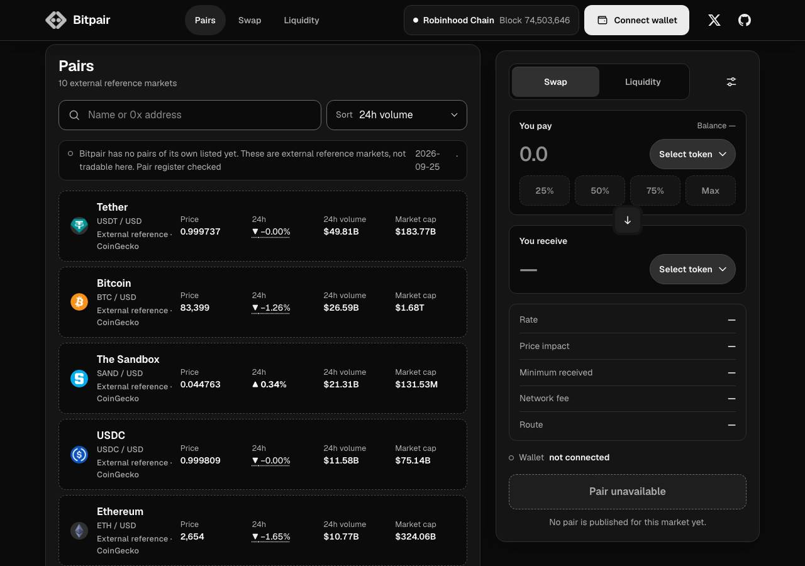Click the Robinhood Chain status dot
Image resolution: width=805 pixels, height=566 pixels.
(x=416, y=20)
